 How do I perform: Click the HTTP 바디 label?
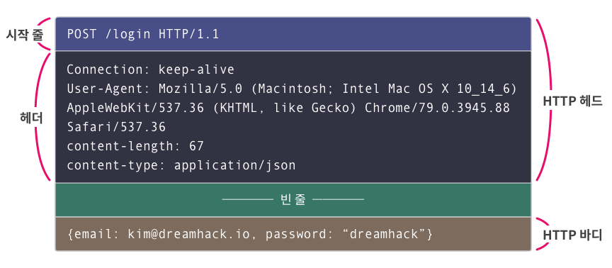tap(572, 235)
